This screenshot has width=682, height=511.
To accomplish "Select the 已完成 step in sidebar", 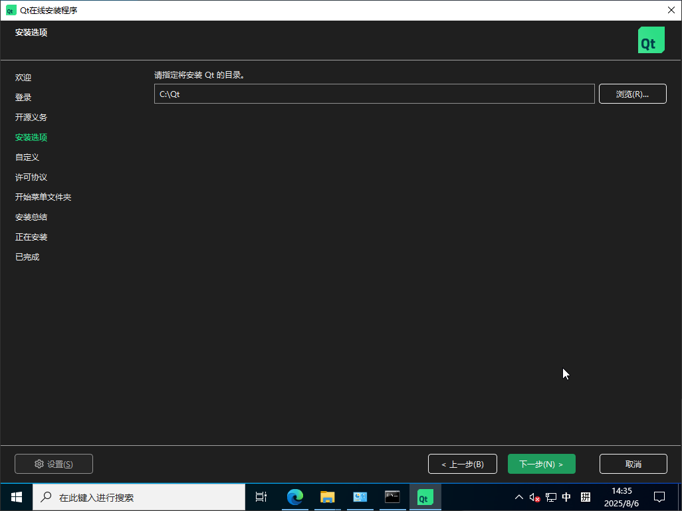I will click(x=27, y=257).
